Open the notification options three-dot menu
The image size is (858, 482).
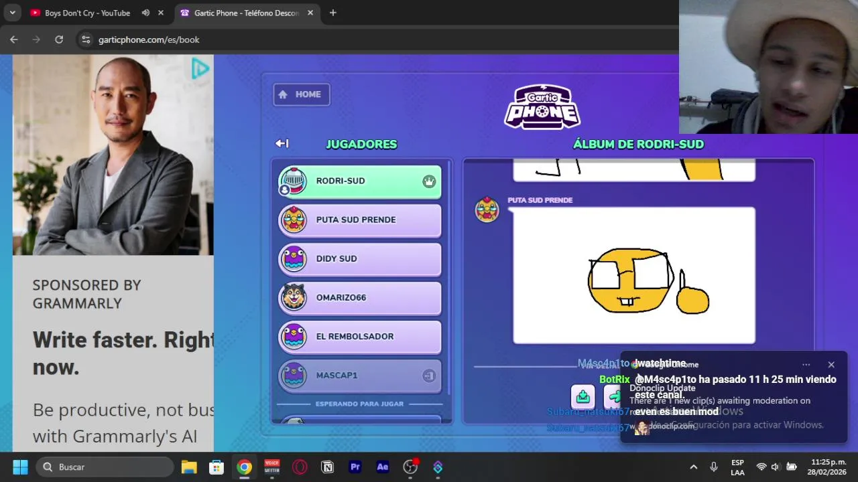pyautogui.click(x=806, y=365)
